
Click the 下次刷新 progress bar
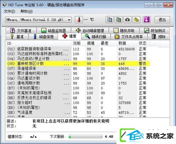[x=86, y=137]
